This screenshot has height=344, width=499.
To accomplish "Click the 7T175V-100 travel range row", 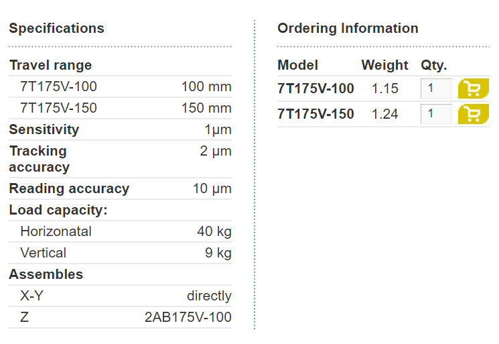I will coord(121,87).
